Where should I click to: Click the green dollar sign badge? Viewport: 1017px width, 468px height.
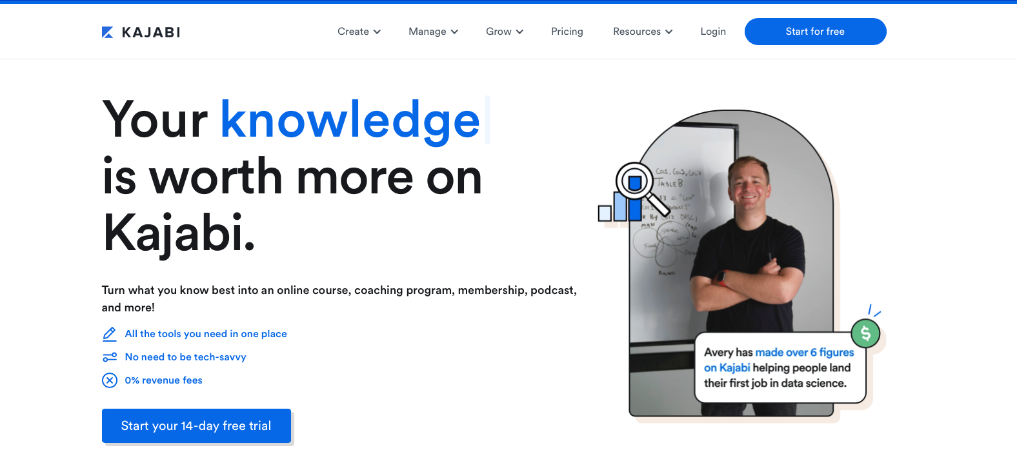[x=865, y=333]
